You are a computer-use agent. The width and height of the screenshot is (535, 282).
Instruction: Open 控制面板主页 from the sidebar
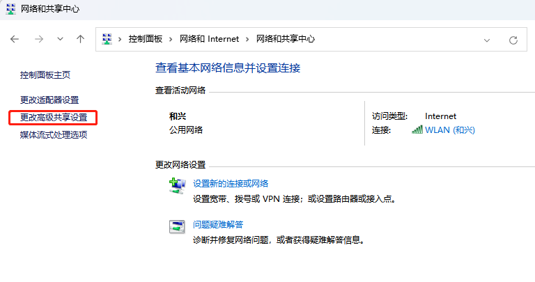[45, 75]
